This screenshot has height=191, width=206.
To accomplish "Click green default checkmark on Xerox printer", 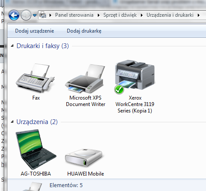I will [119, 89].
